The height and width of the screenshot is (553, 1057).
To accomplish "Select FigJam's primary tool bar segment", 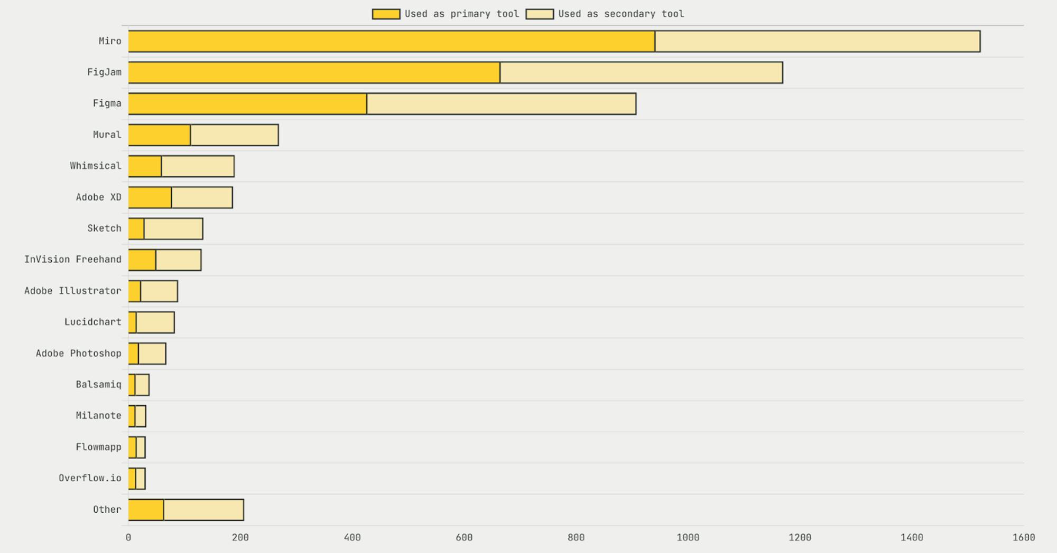I will [314, 72].
